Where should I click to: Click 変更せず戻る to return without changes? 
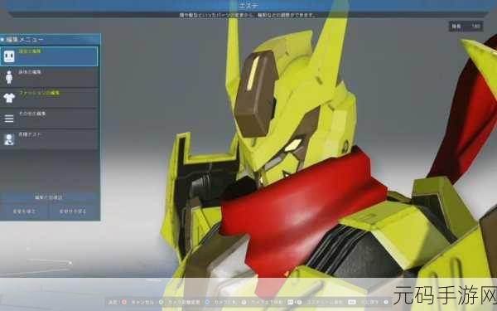[73, 211]
